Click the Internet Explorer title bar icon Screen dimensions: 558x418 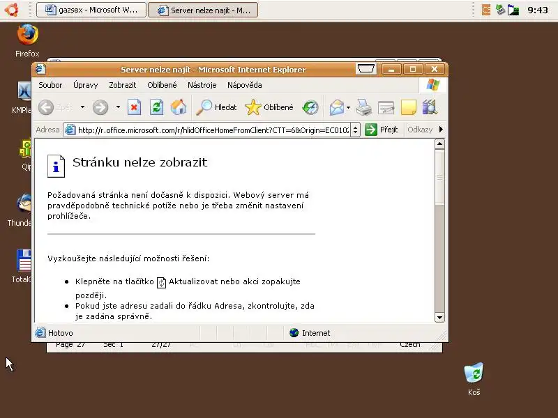pyautogui.click(x=40, y=68)
